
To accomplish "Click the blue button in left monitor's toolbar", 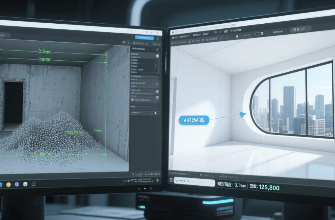I will tap(144, 38).
